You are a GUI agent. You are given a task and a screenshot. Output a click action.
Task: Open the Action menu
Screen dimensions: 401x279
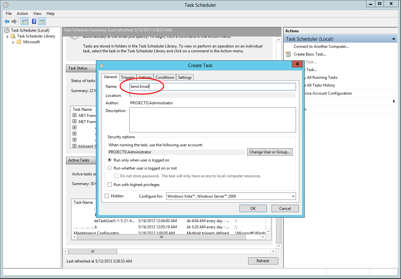tap(22, 14)
